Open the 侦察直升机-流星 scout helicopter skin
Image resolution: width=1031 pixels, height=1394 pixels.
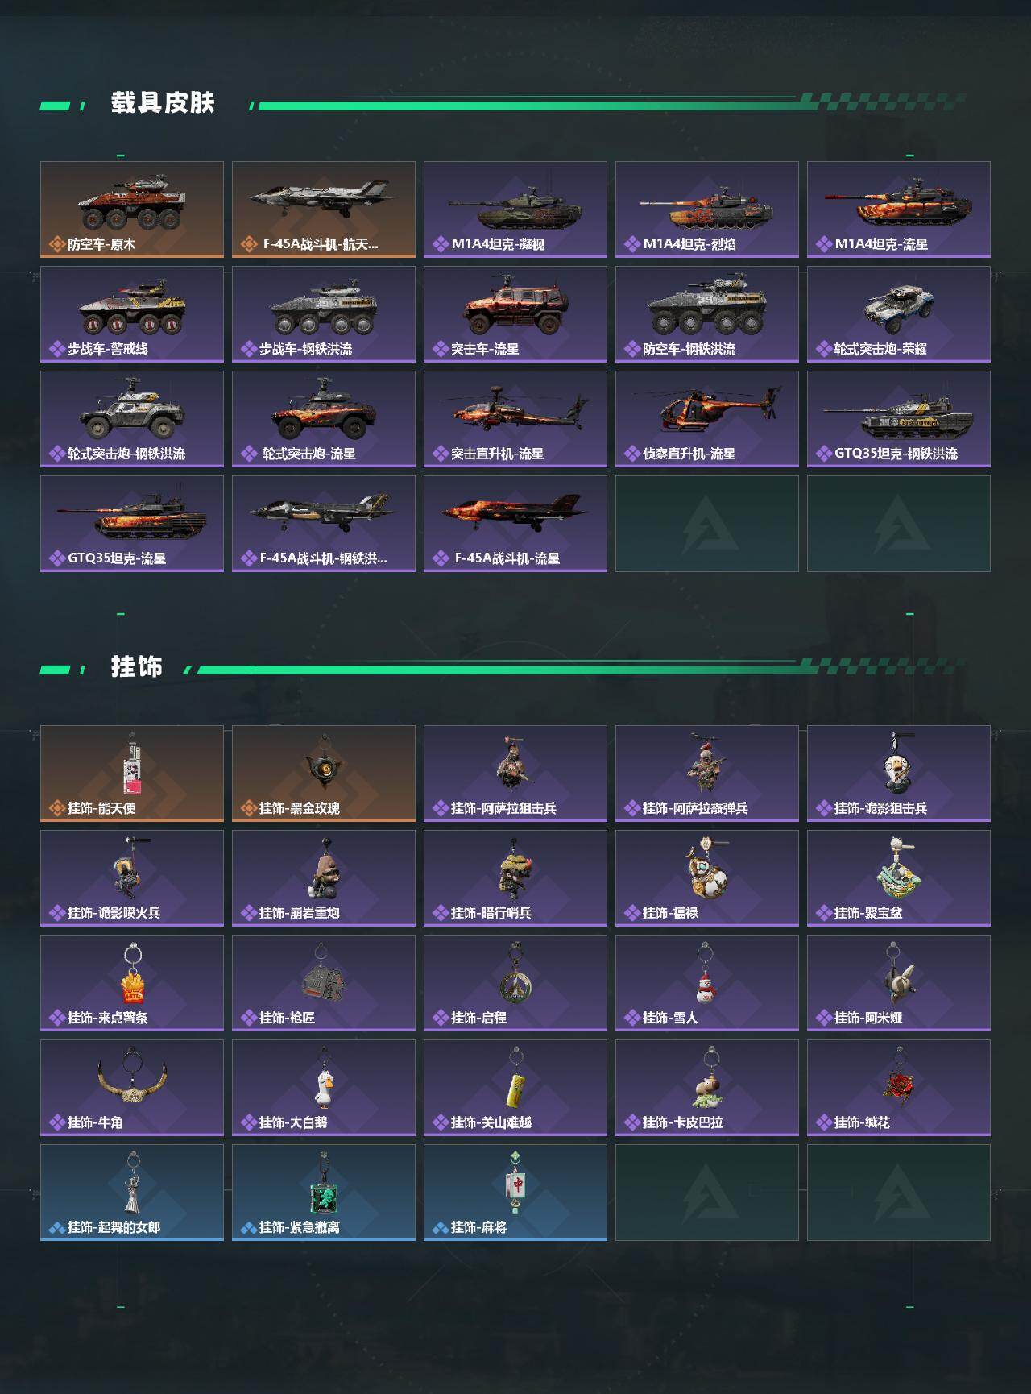point(707,419)
